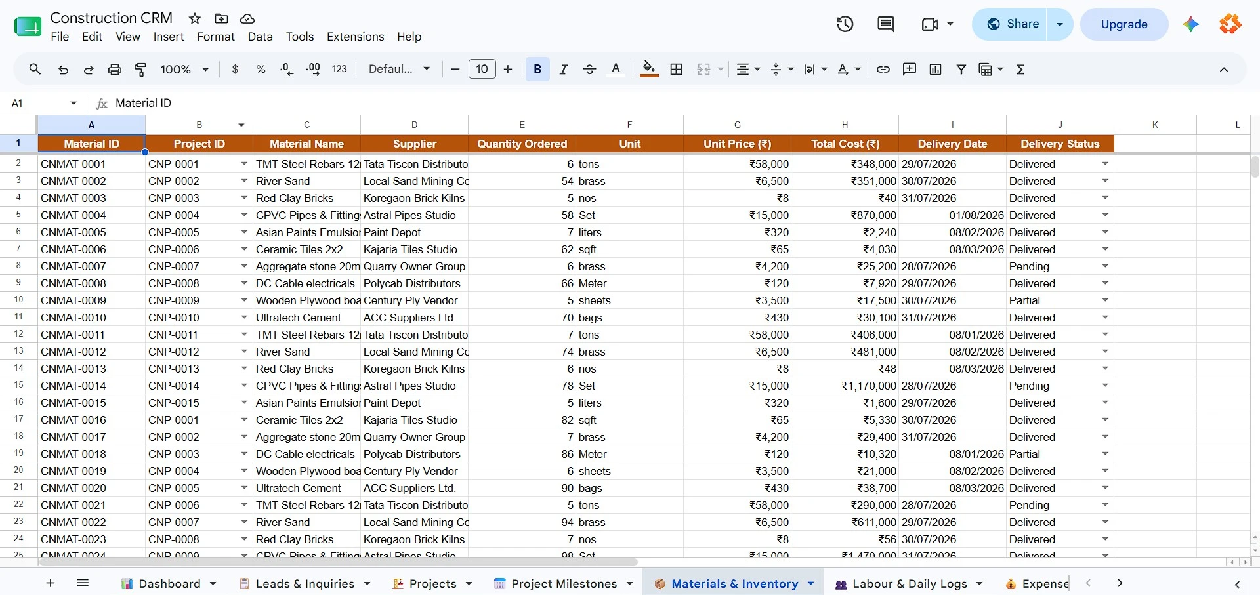Decrease font size with minus button
This screenshot has height=595, width=1260.
coord(455,69)
